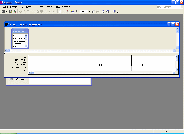The image size is (184, 134).
Task: Open the Файл menu
Action: (x=5, y=7)
